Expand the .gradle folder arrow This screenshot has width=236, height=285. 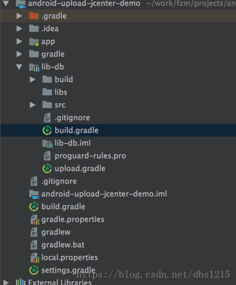tap(19, 16)
